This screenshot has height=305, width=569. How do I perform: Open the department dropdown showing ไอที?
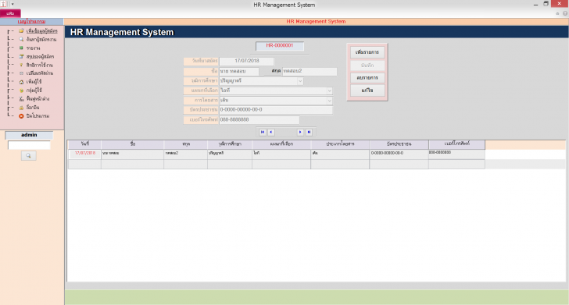(x=329, y=90)
